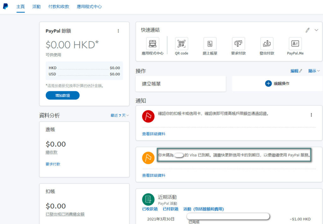Viewport: 323px width, 224px height.
Task: Click the 發出付款 quick link icon
Action: [x=267, y=43]
